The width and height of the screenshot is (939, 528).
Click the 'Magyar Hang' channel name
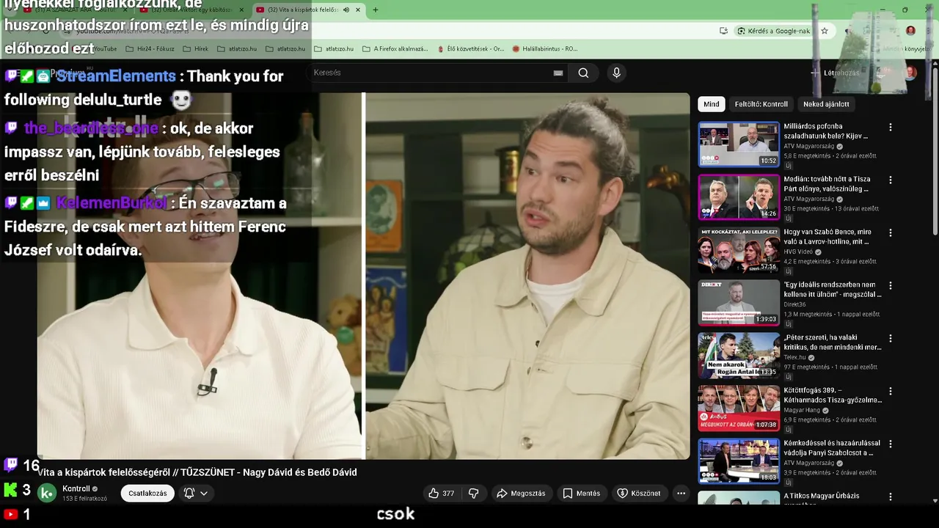coord(802,410)
